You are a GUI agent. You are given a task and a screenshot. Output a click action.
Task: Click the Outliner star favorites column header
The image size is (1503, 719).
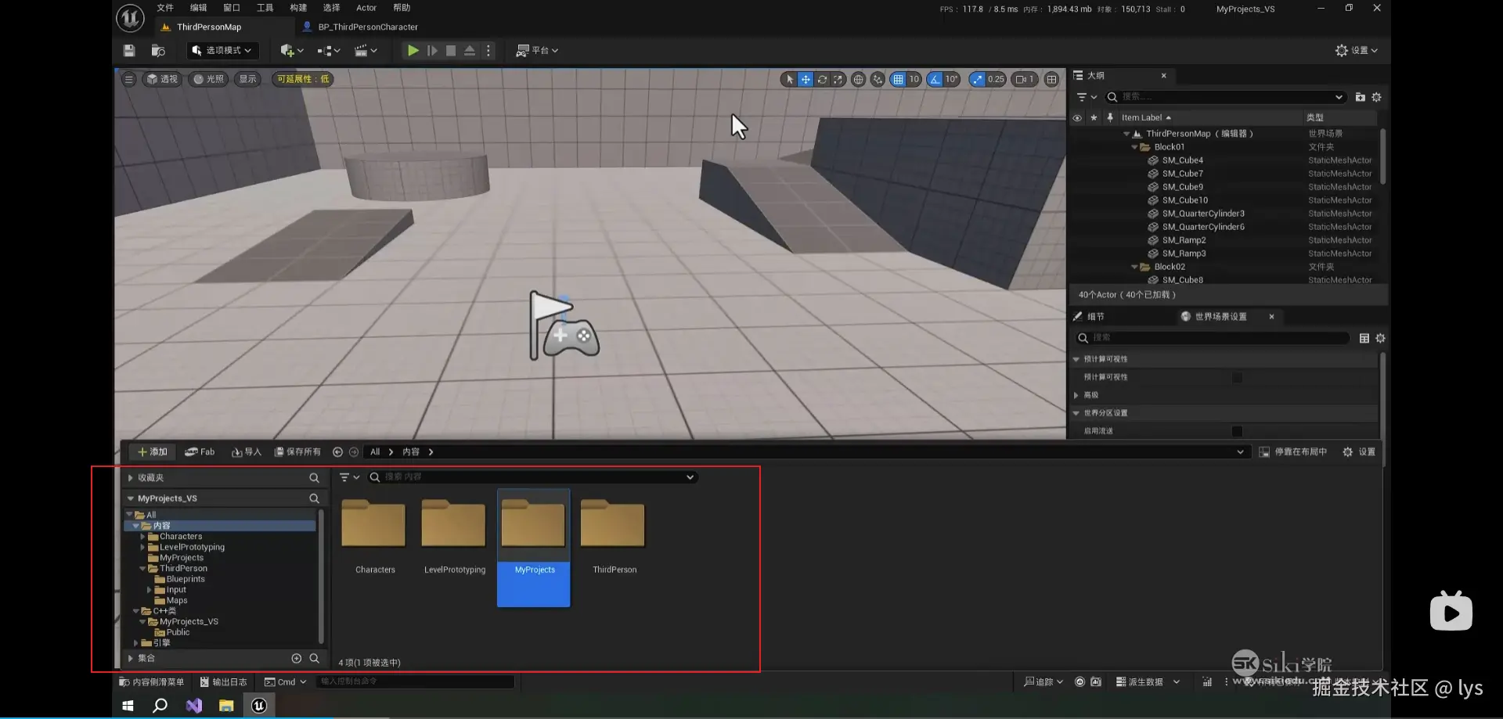pyautogui.click(x=1094, y=118)
